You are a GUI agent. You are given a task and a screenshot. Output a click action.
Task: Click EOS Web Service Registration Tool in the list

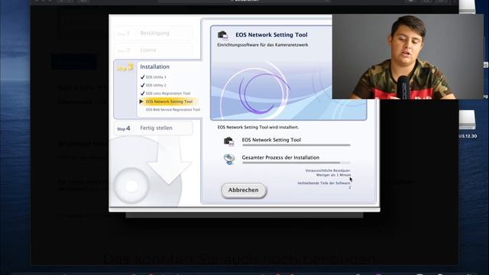(x=173, y=110)
